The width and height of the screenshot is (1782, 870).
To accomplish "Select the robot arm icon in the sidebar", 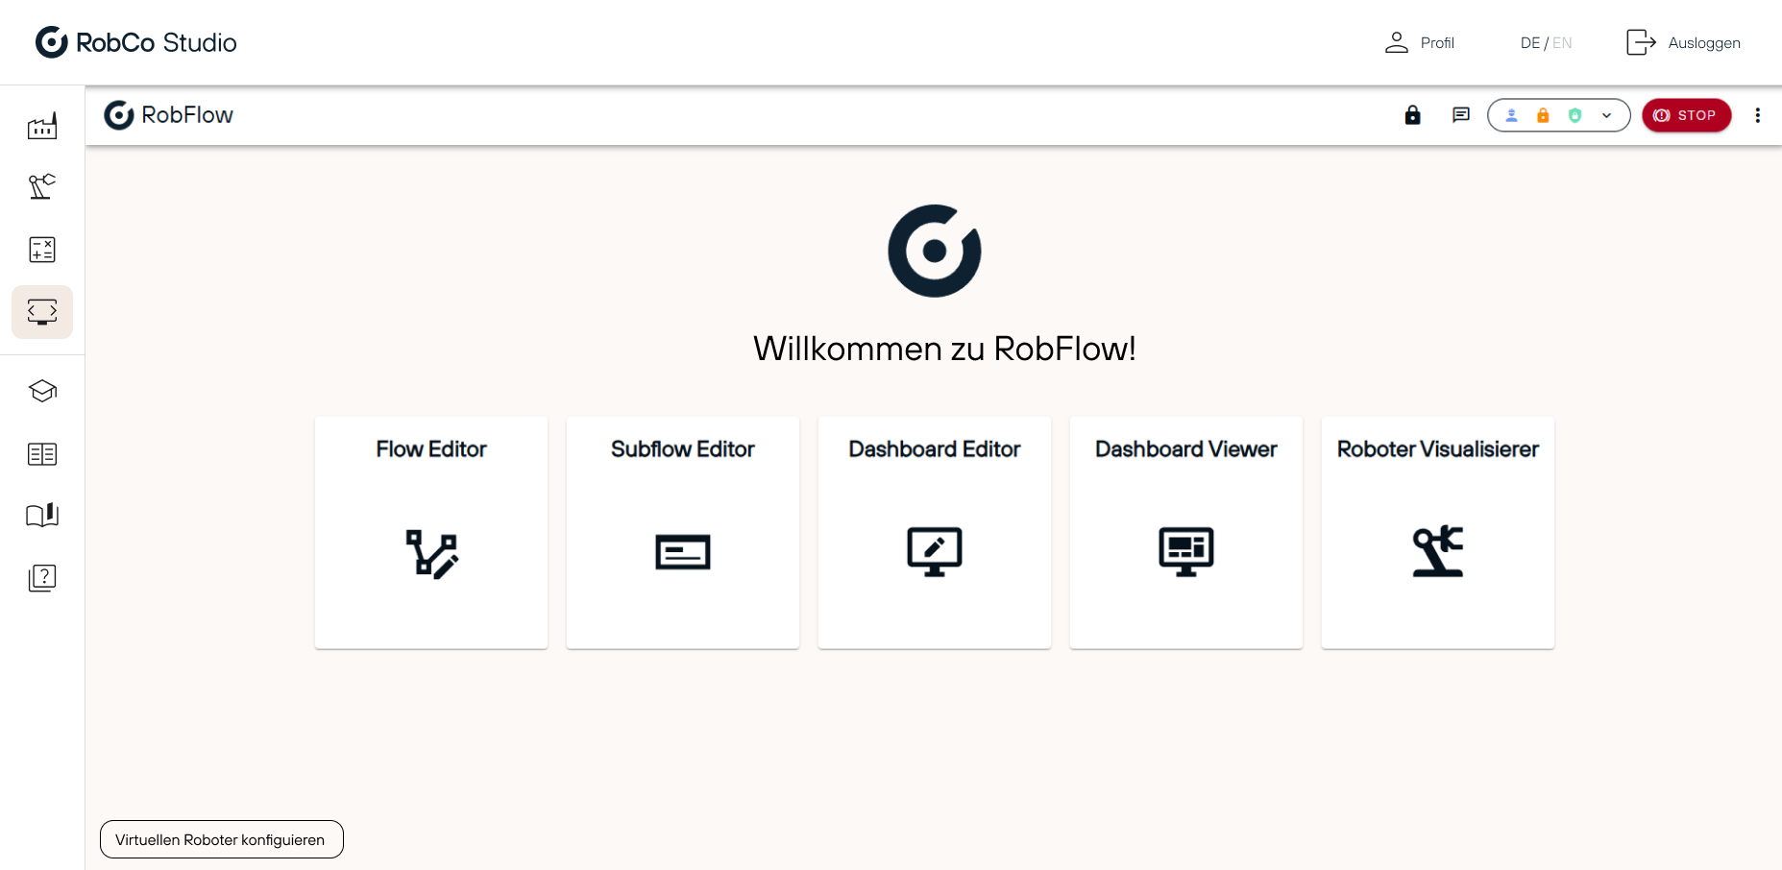I will pos(42,186).
